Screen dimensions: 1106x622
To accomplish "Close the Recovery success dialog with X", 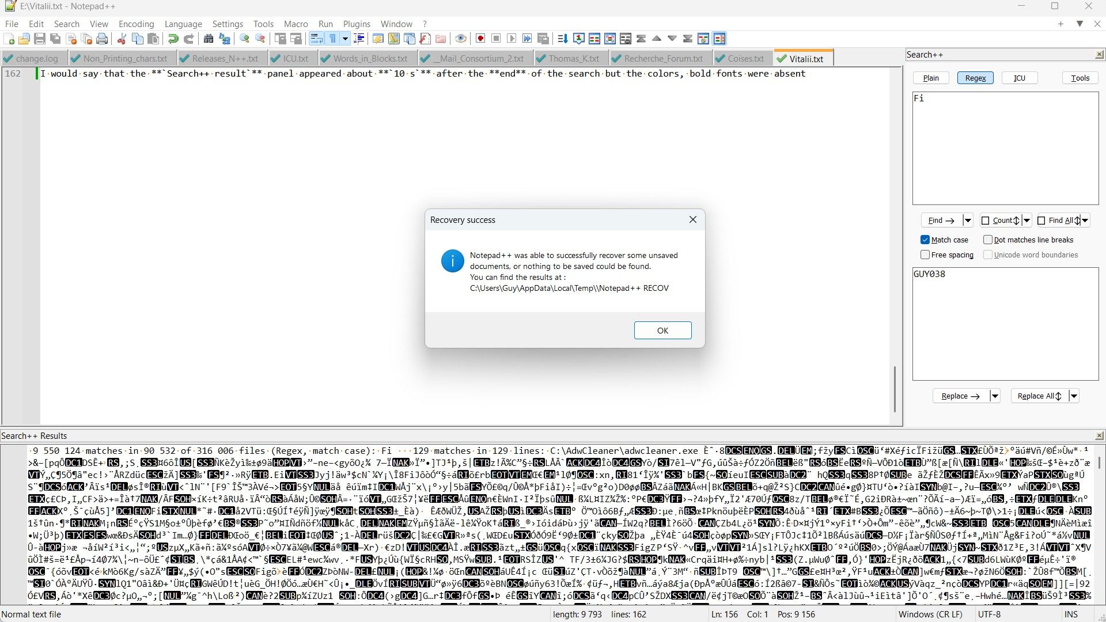I will (693, 219).
